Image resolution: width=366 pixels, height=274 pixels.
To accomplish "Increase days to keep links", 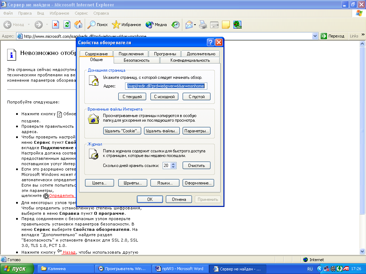I will pos(173,164).
